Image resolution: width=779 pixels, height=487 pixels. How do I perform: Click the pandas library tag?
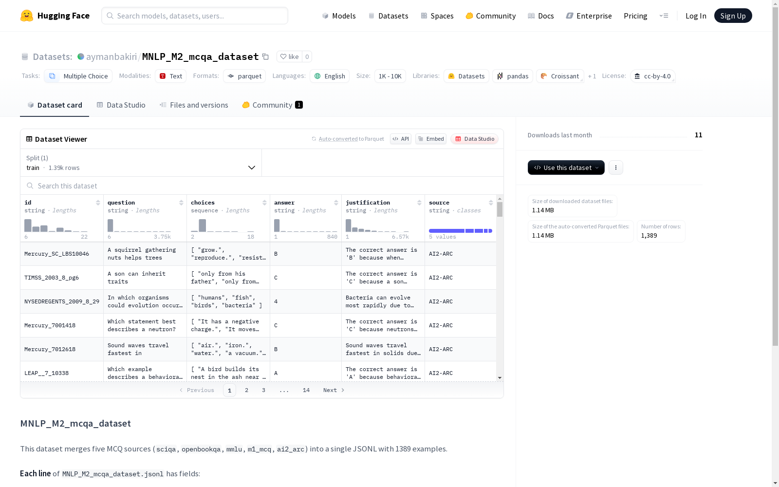point(513,76)
